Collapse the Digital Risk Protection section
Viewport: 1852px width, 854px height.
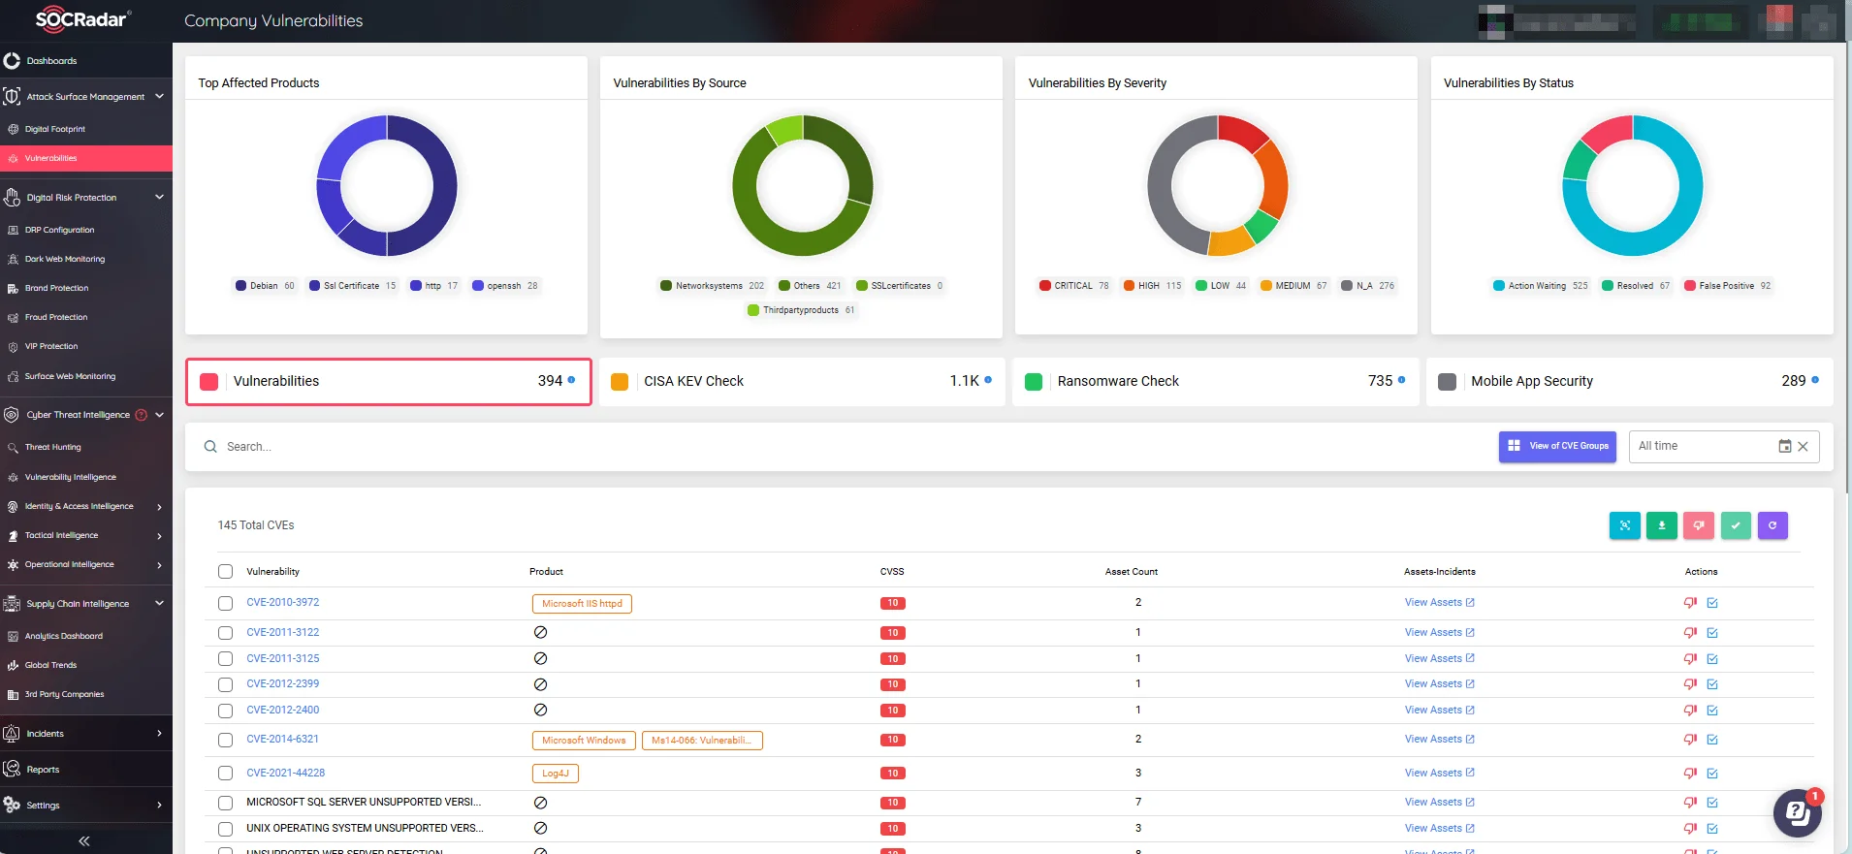tap(159, 197)
